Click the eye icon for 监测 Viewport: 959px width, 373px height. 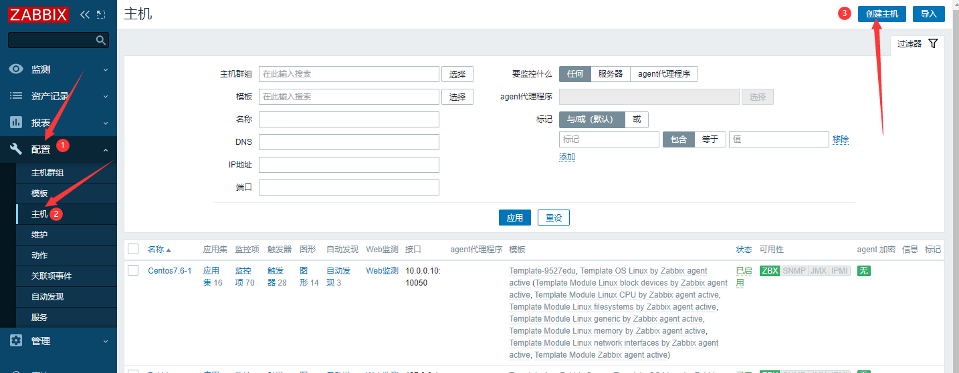tap(16, 69)
